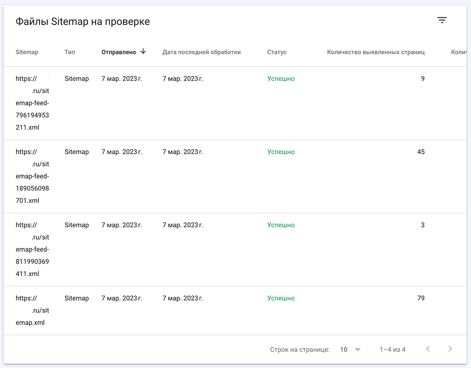The image size is (471, 368).
Task: Click the 79 discovered pages value
Action: click(421, 298)
